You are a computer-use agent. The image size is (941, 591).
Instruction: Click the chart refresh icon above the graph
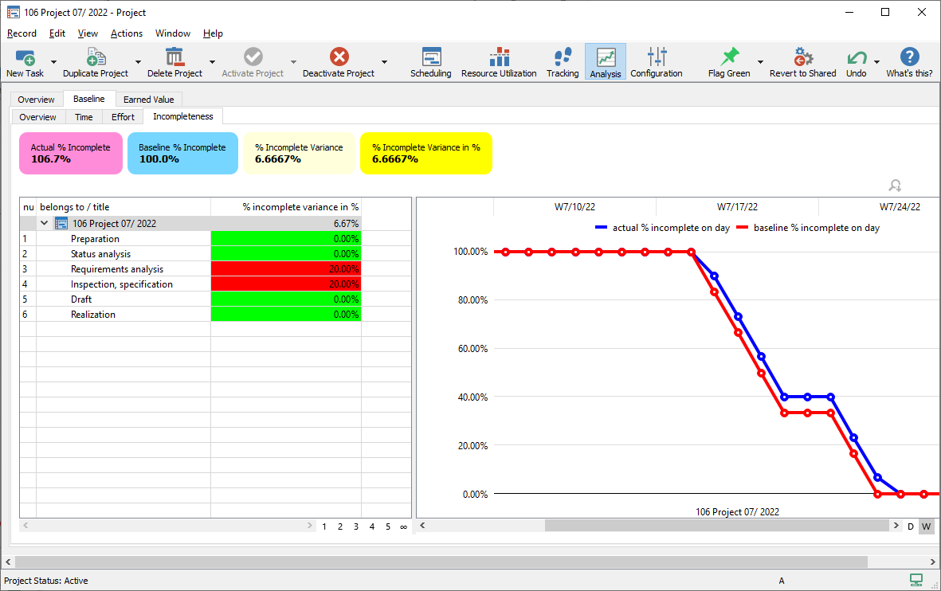pos(896,186)
